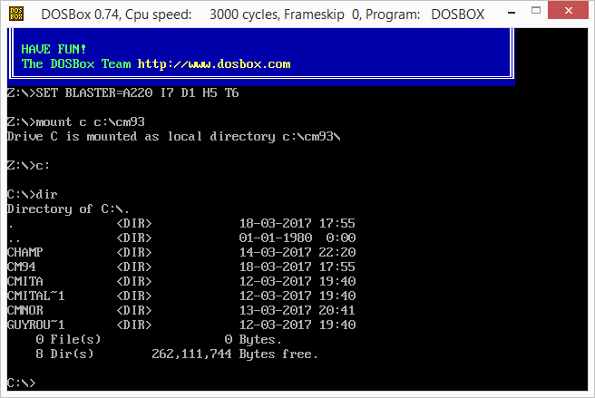Click date 14-03-2017 22:20 on CHAMP row

pyautogui.click(x=297, y=252)
